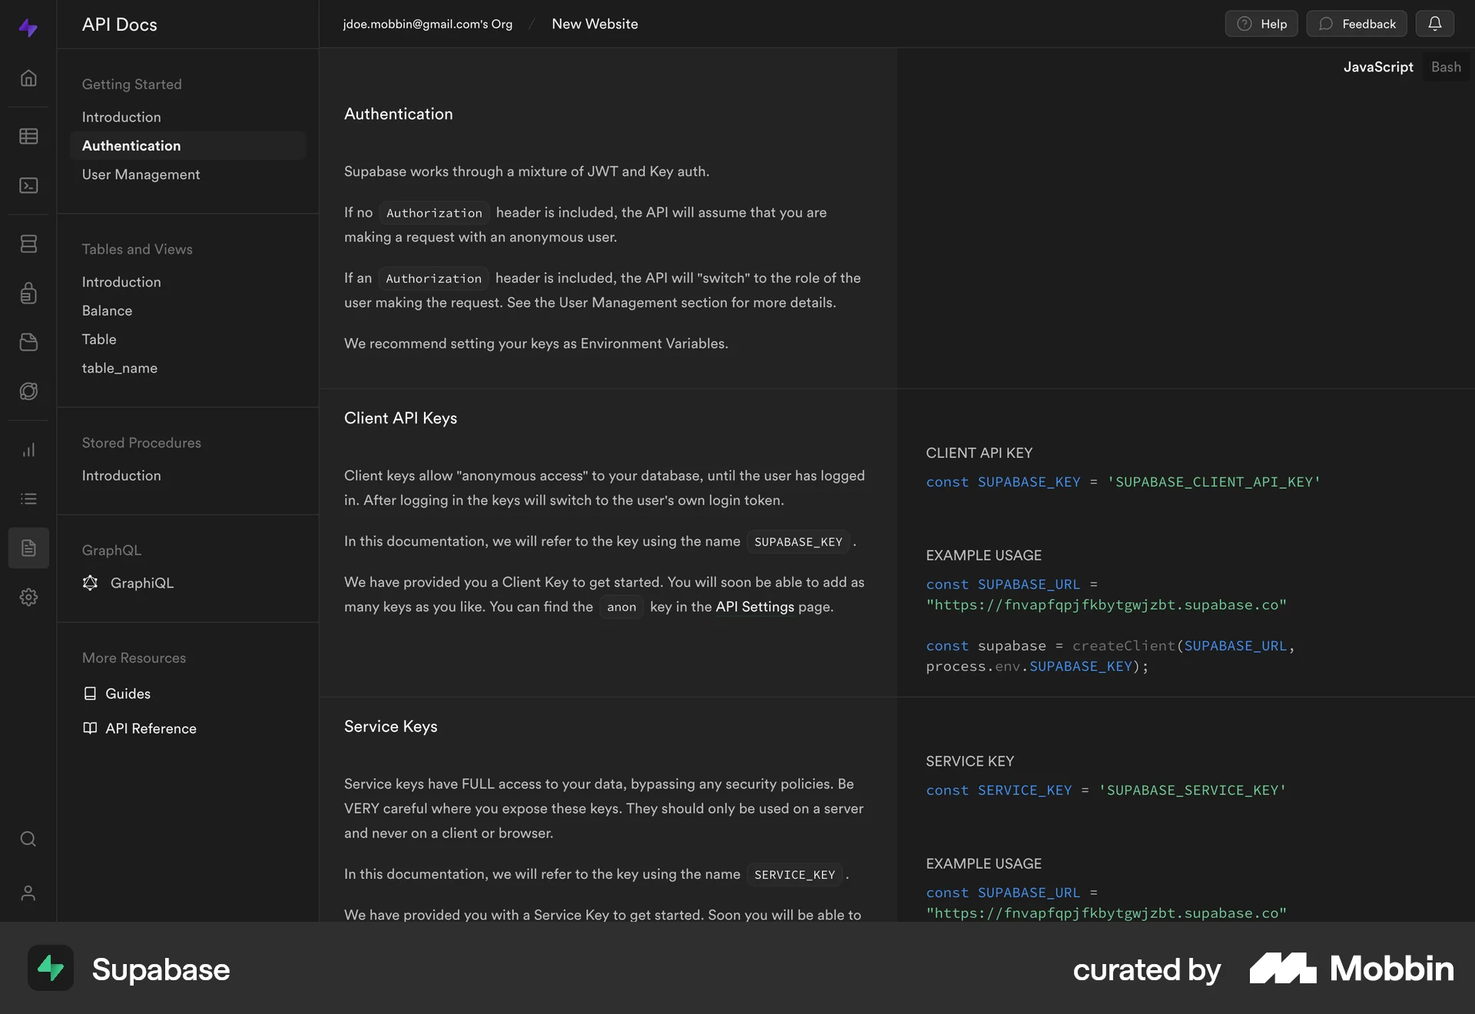
Task: Open the GraphiQL link
Action: [141, 583]
